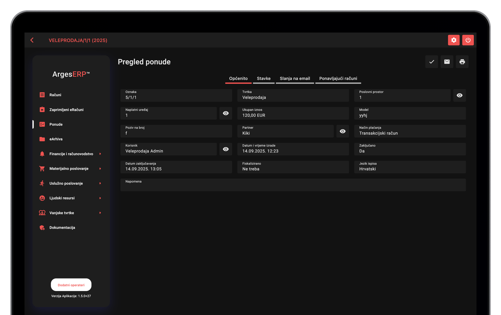This screenshot has height=315, width=501.
Task: Expand Vanjske tvrtke submenu arrow
Action: (x=100, y=213)
